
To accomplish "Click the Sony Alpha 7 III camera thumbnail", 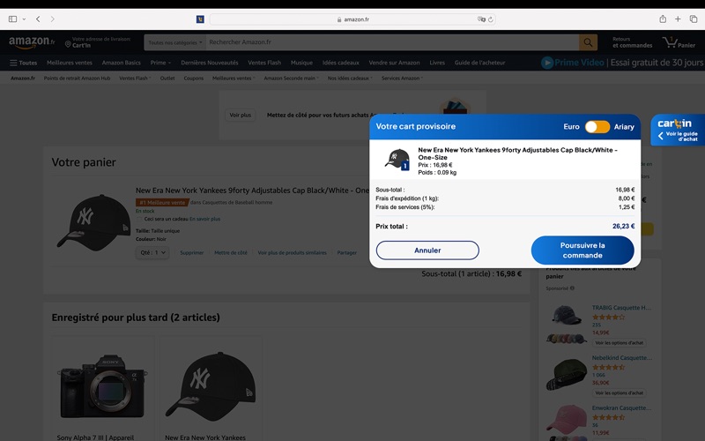I will coord(102,386).
